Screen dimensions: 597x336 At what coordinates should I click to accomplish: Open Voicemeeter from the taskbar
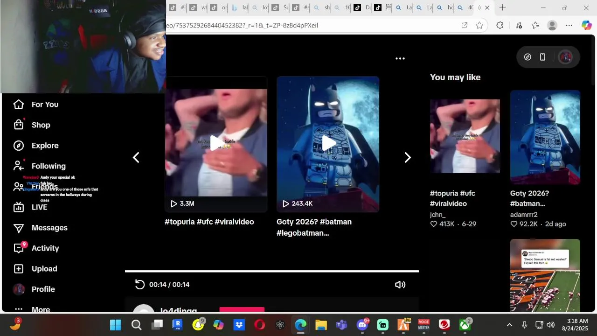point(423,325)
